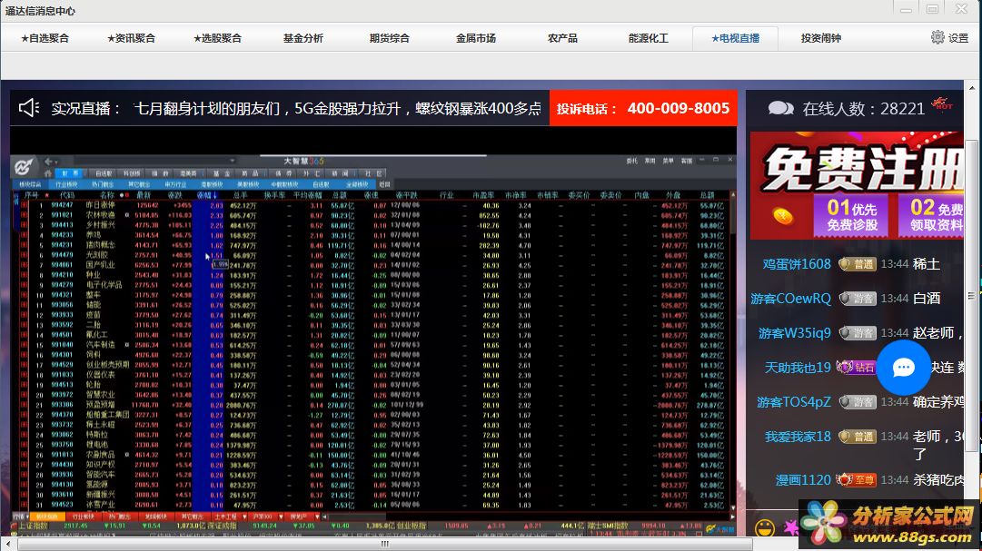The width and height of the screenshot is (982, 551).
Task: Click the HOT badge icon
Action: point(941,104)
